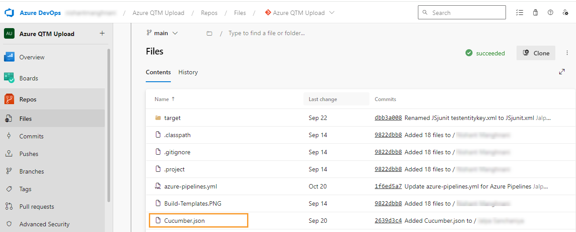Go to the Commits menu item

(x=31, y=136)
